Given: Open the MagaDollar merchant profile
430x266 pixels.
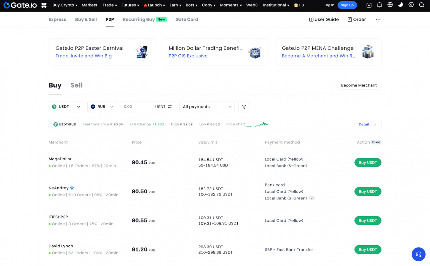Looking at the screenshot, I should (x=60, y=159).
